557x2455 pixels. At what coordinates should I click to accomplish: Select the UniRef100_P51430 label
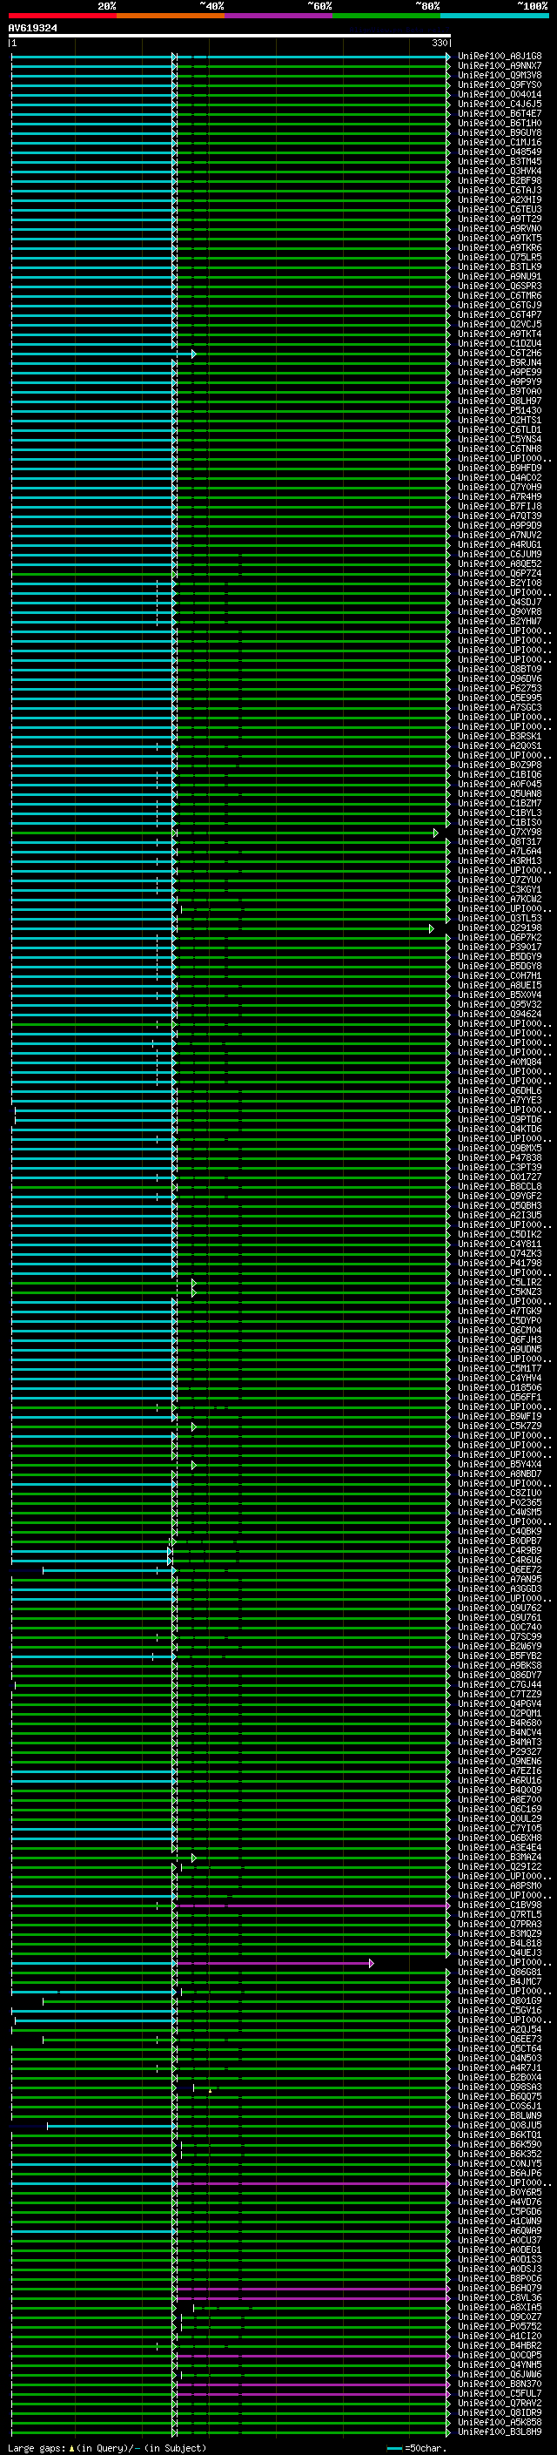pyautogui.click(x=500, y=411)
